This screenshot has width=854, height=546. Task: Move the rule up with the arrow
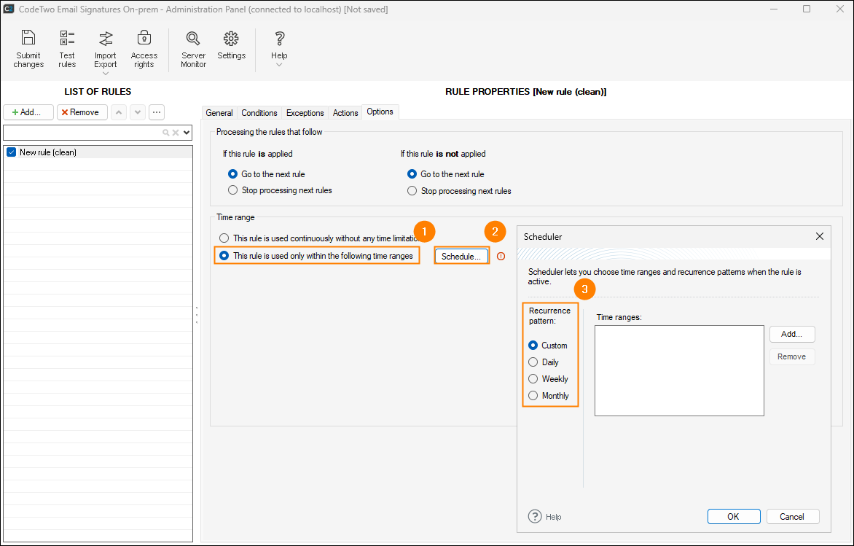click(119, 112)
